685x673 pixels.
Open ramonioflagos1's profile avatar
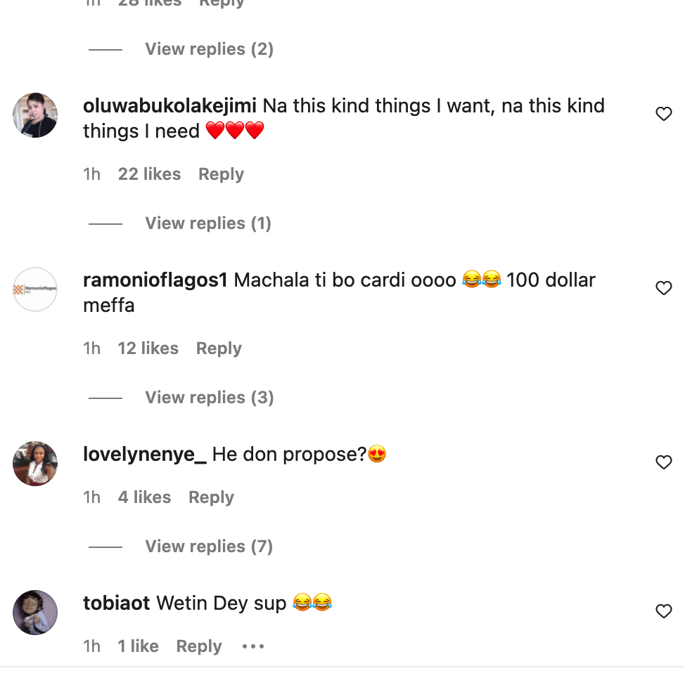point(35,289)
